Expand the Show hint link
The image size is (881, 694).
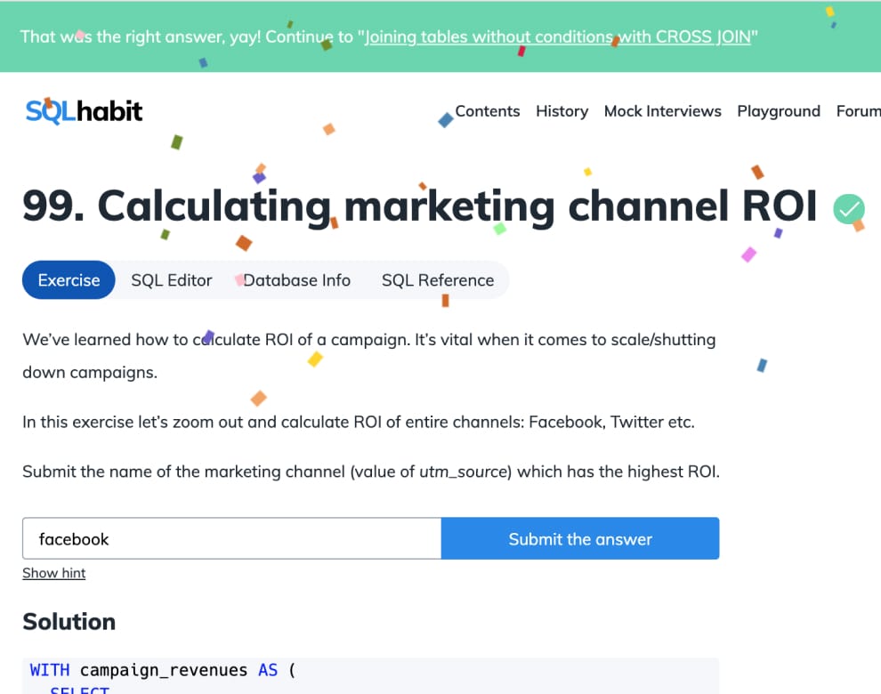click(54, 573)
